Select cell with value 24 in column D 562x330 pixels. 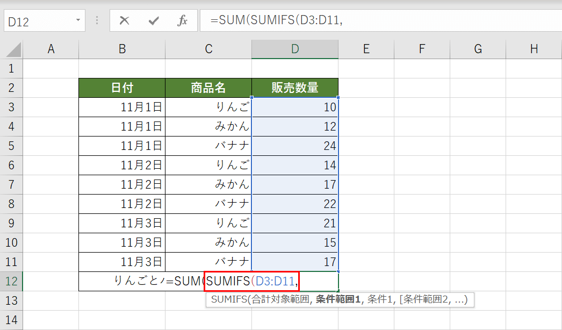(x=294, y=146)
